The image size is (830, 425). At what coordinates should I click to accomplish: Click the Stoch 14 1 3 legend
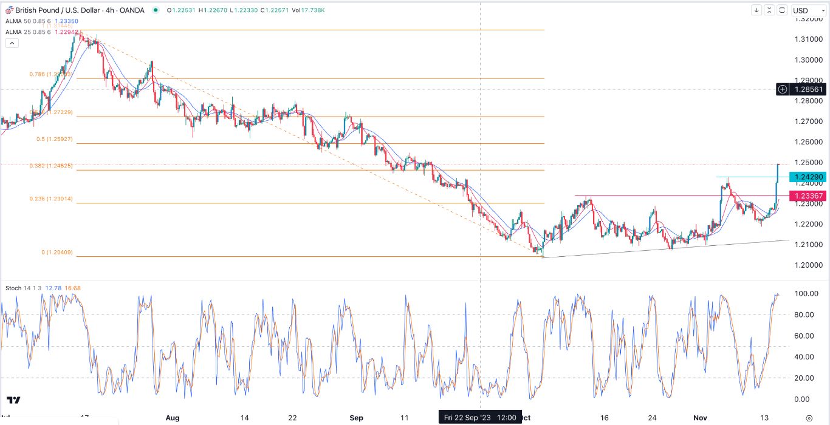[24, 288]
